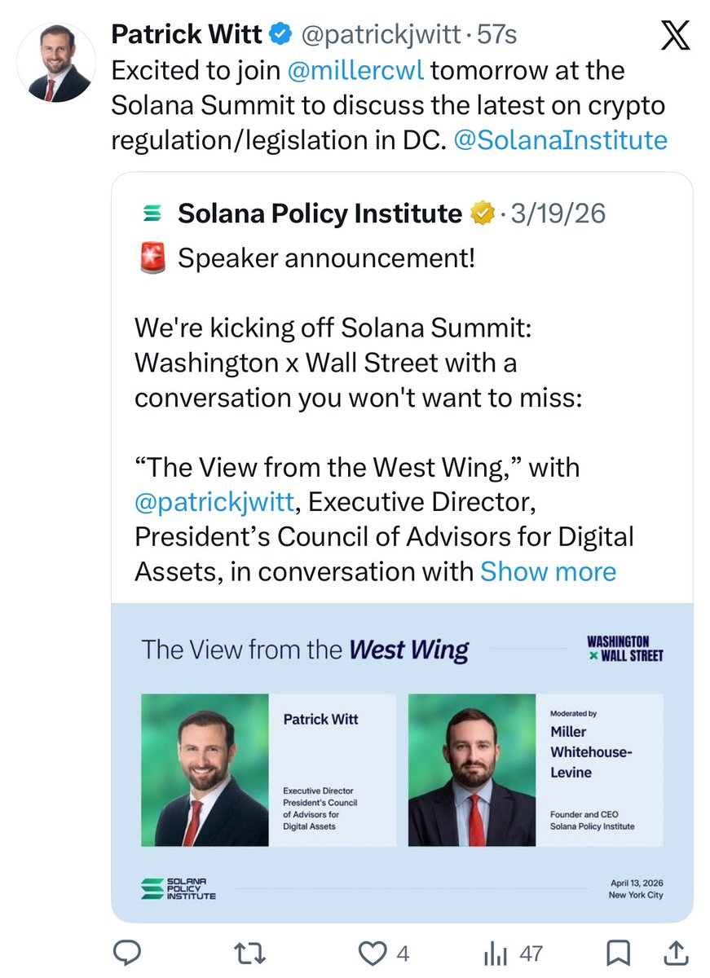Image resolution: width=710 pixels, height=978 pixels.
Task: Repost this tweet using the retweet icon
Action: coord(245,953)
